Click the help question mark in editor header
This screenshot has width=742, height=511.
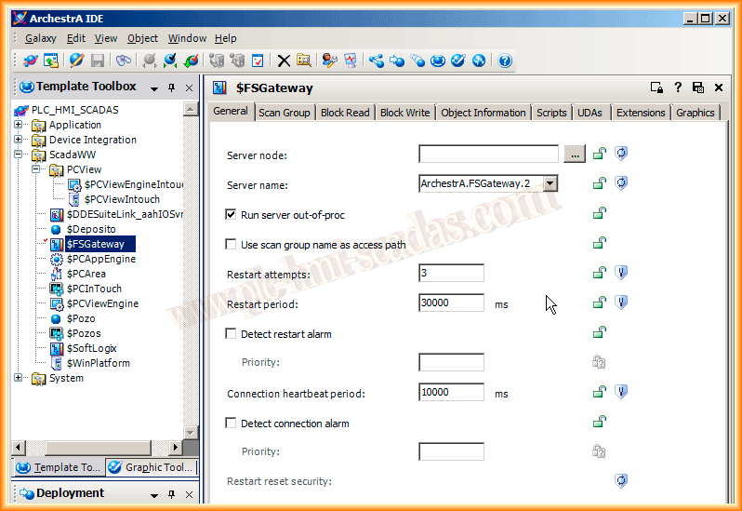[x=678, y=87]
